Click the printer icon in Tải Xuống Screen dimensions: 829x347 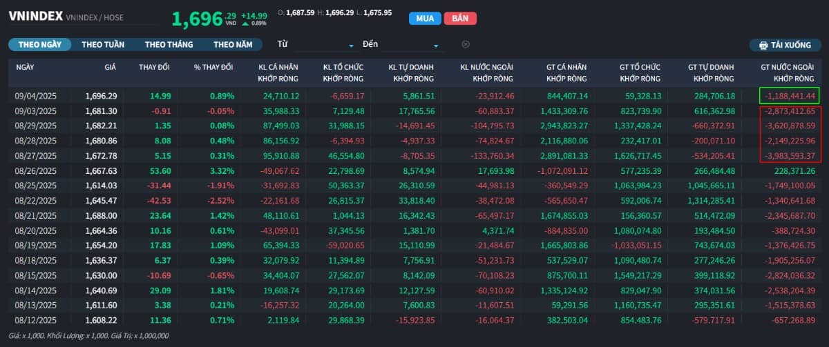pos(763,46)
